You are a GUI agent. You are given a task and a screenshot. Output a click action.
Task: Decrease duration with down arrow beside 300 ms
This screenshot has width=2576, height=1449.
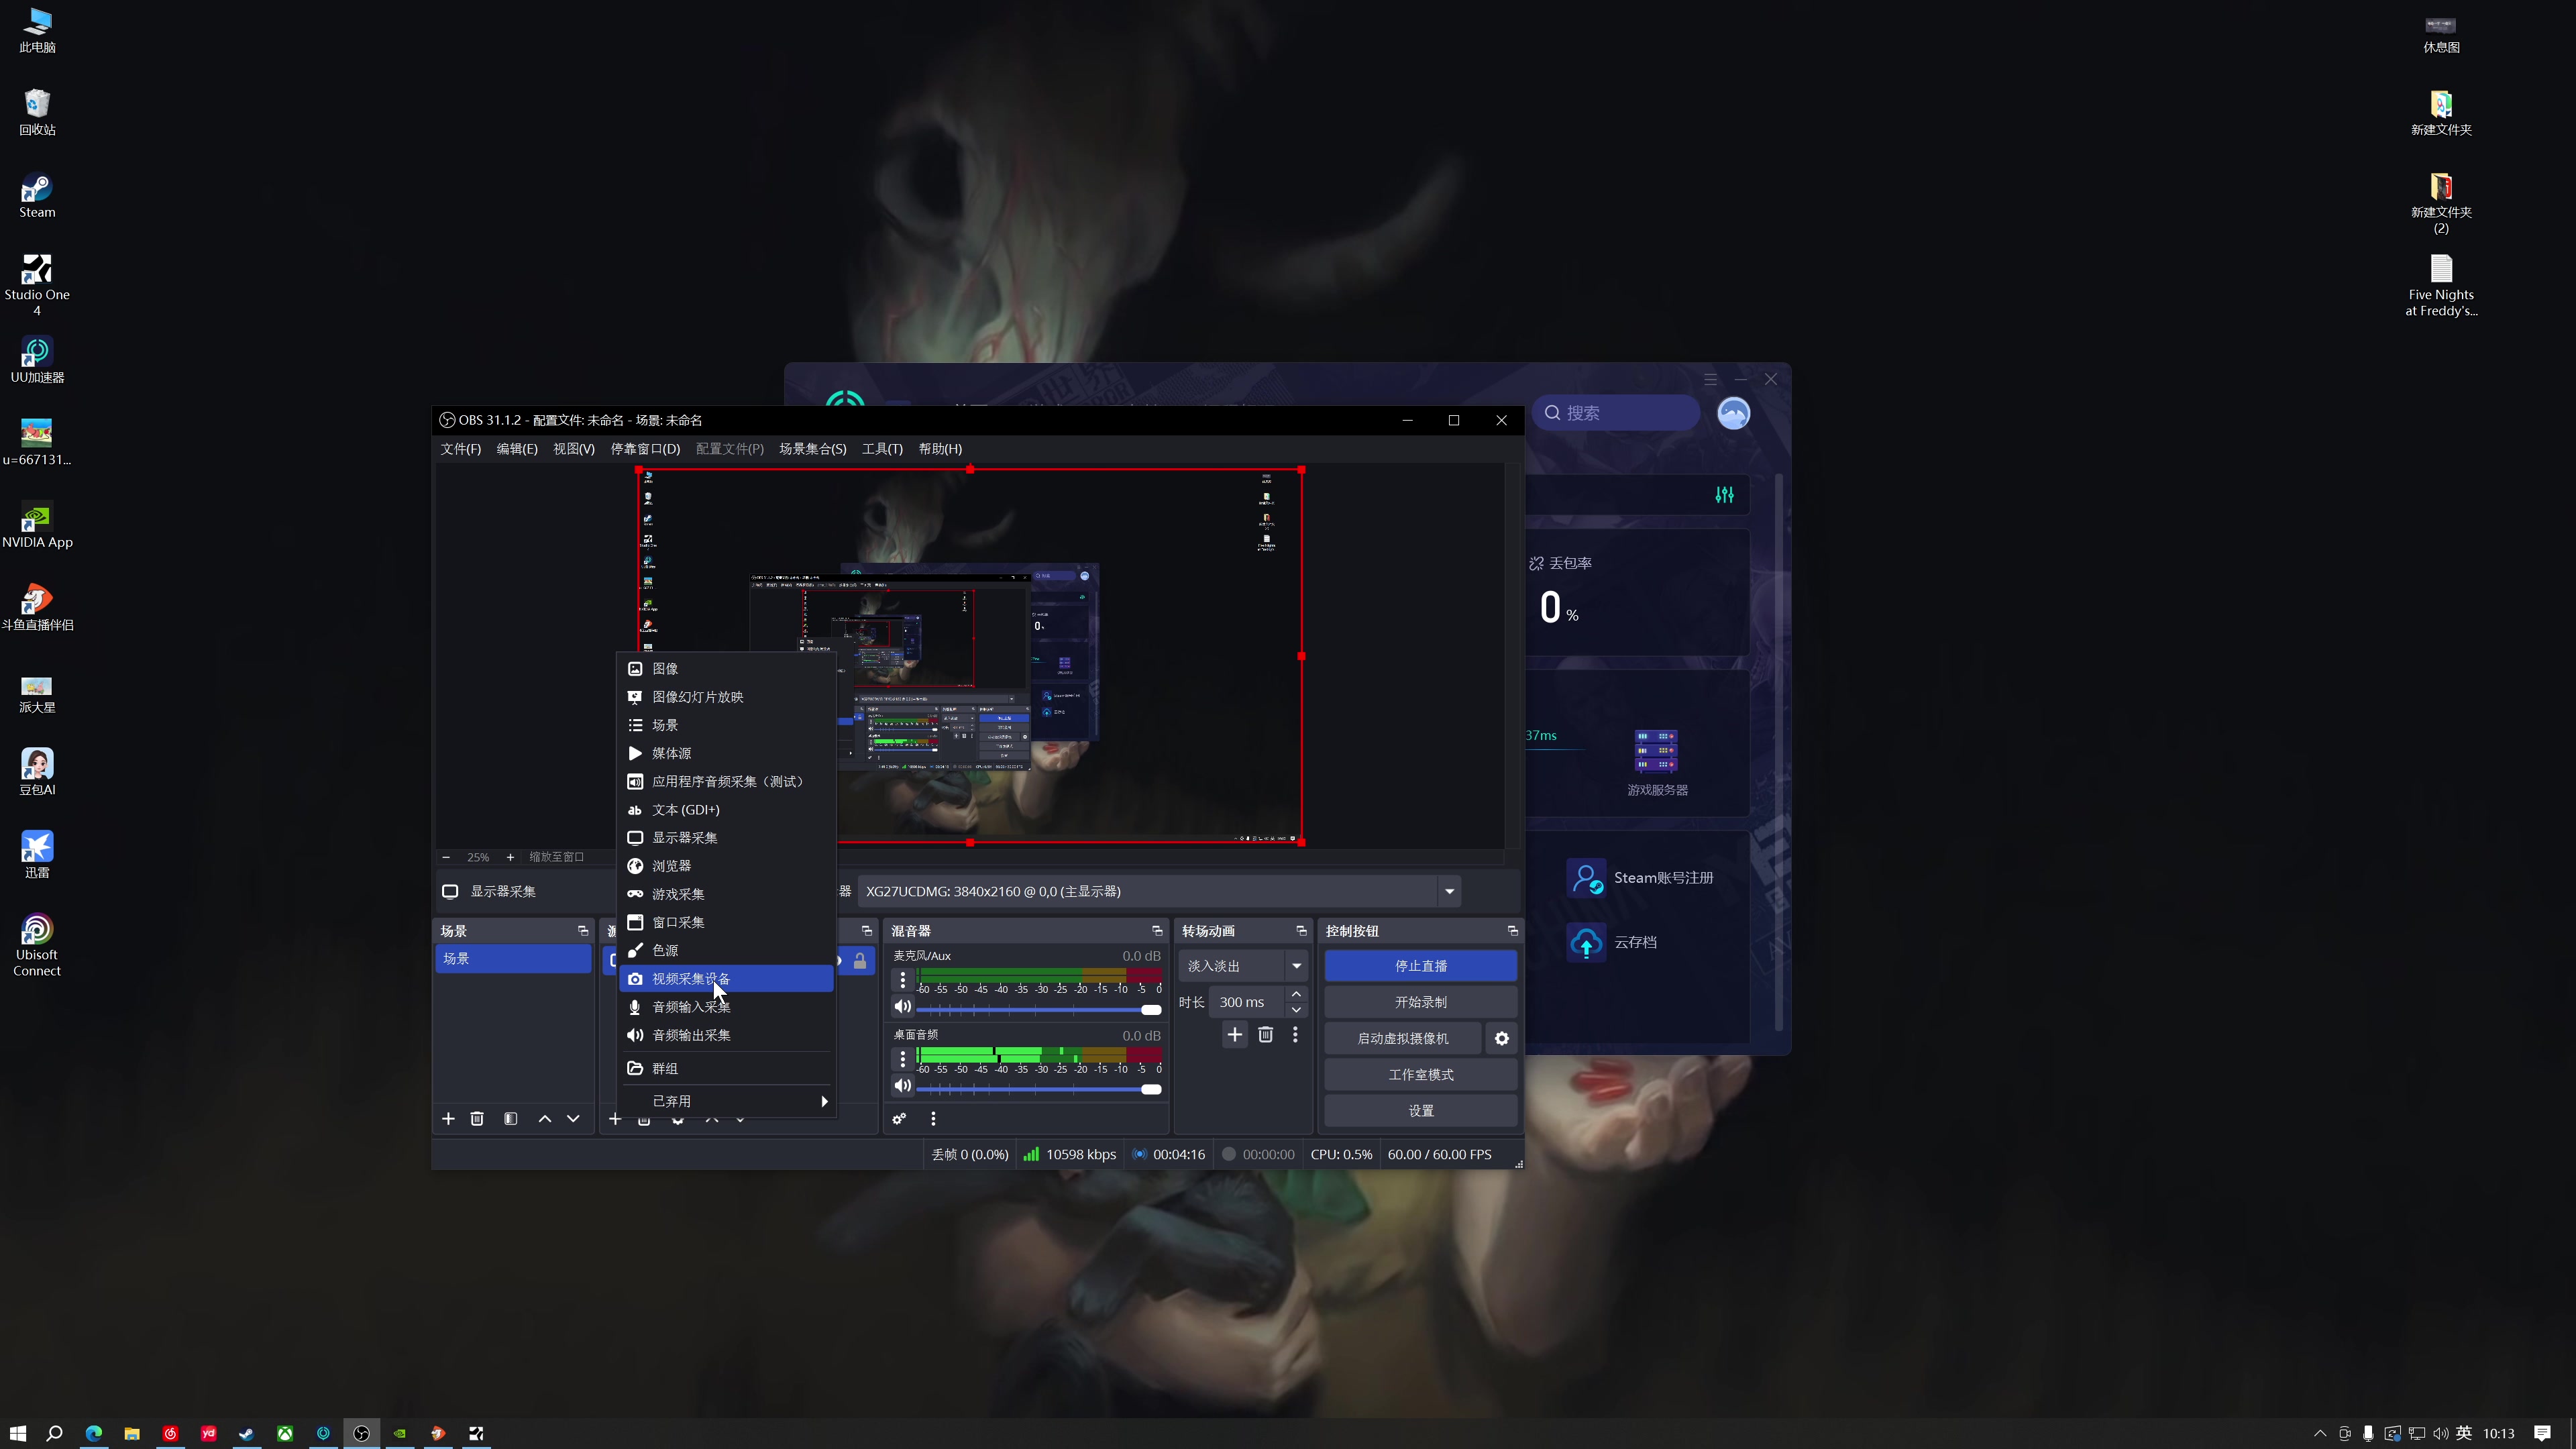[x=1296, y=1010]
